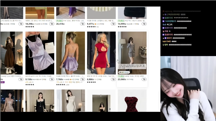Screen dimensions: 216x121
Task: Open the sparkly champagne dress thumbnail
Action: click(12, 100)
